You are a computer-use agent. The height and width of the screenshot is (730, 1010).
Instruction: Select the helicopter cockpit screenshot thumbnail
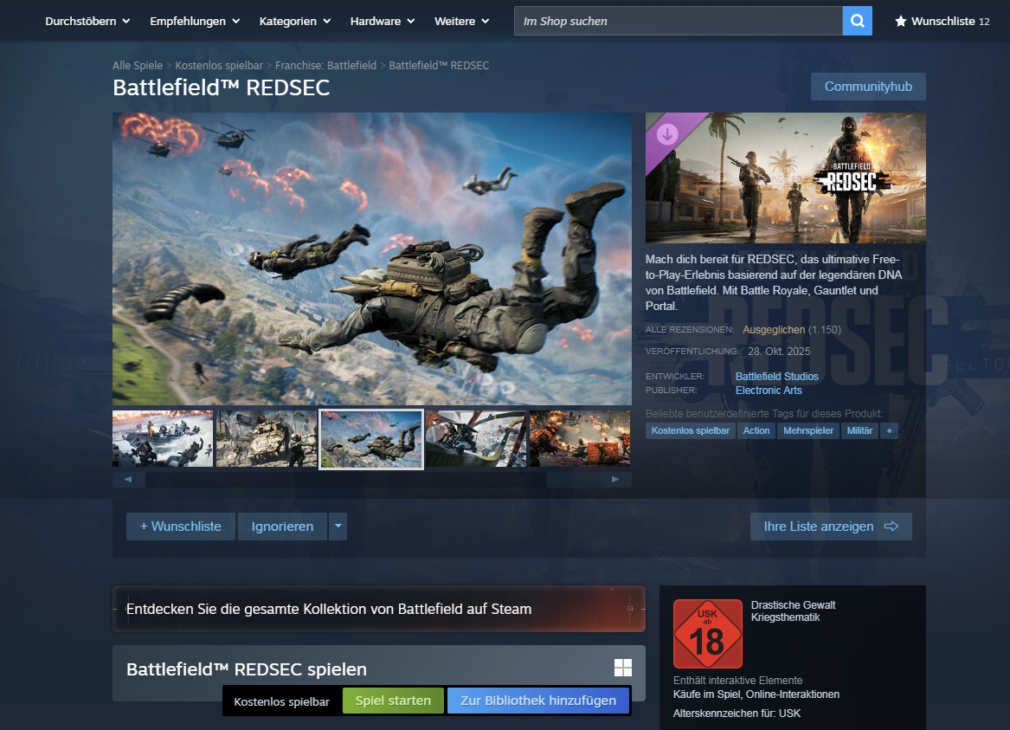(x=475, y=439)
